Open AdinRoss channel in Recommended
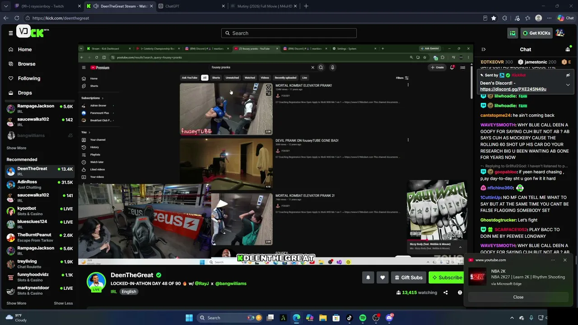 click(40, 185)
